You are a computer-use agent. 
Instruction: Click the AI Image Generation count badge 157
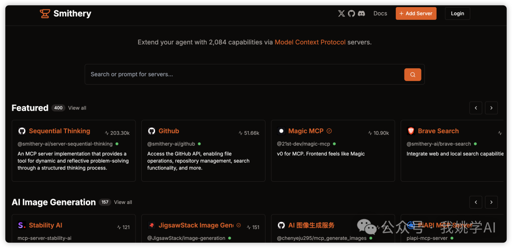tap(105, 202)
